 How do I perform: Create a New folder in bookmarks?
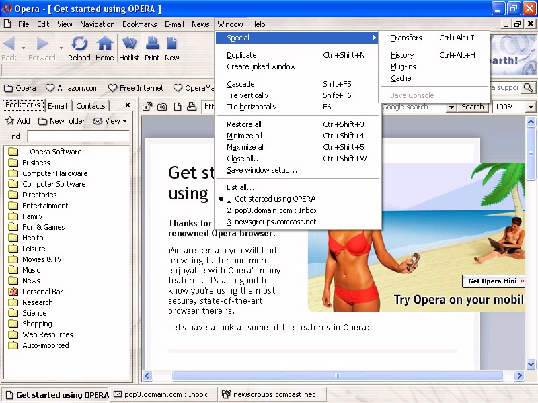tap(61, 121)
